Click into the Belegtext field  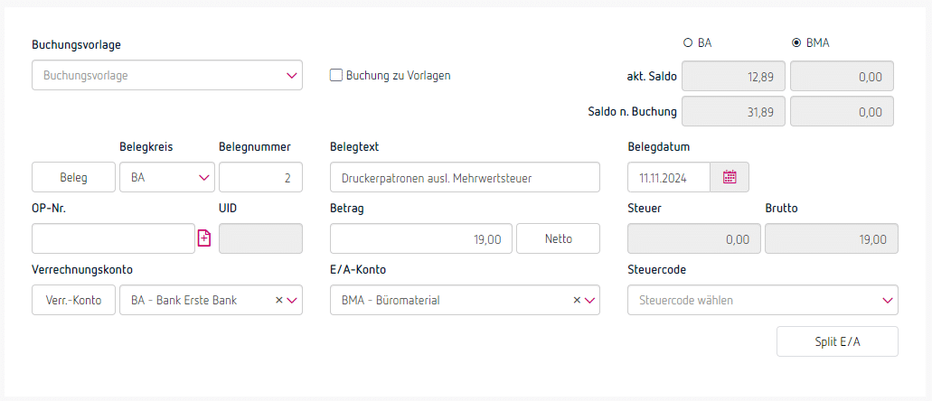pos(465,178)
